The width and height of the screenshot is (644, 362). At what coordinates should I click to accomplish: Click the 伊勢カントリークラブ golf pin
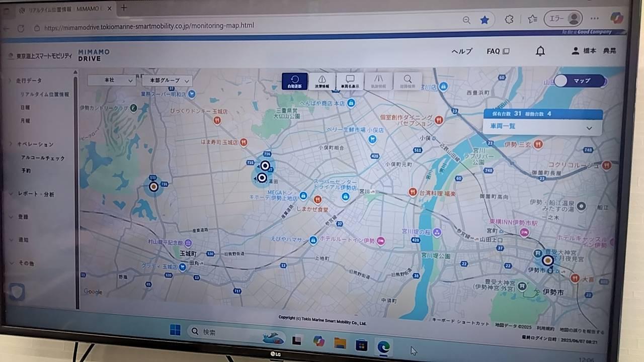(133, 108)
